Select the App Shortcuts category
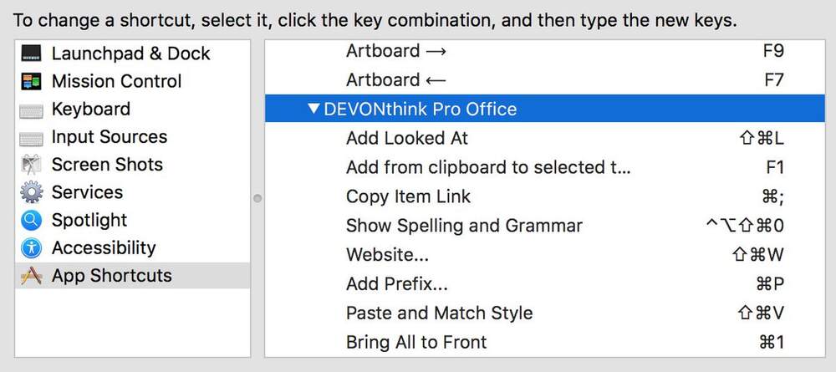836x372 pixels. [132, 276]
